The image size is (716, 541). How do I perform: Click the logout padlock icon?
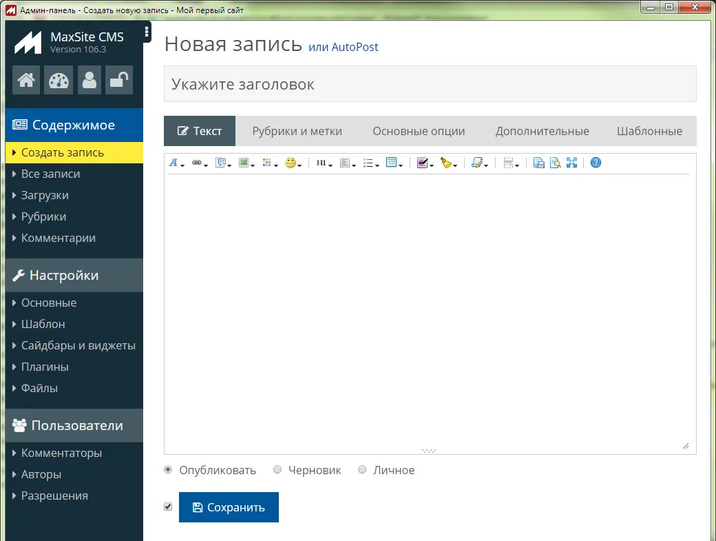coord(118,80)
